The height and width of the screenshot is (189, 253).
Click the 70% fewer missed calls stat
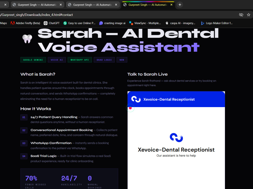(35, 182)
